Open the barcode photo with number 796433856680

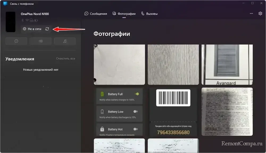[173, 112]
